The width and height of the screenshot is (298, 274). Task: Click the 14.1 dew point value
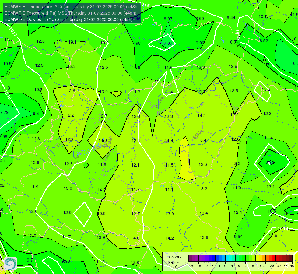click(x=201, y=91)
